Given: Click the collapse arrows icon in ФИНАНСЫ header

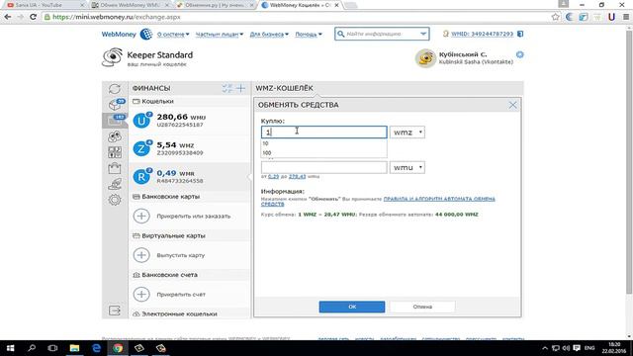Looking at the screenshot, I should pos(227,88).
